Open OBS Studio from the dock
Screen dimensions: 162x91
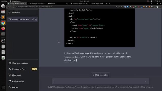click(3, 41)
